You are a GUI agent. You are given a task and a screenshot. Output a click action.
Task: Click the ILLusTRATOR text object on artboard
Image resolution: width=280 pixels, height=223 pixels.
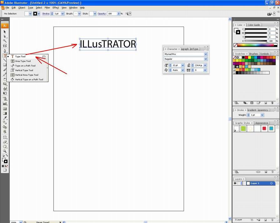click(108, 44)
